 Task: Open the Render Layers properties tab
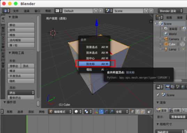173,87
